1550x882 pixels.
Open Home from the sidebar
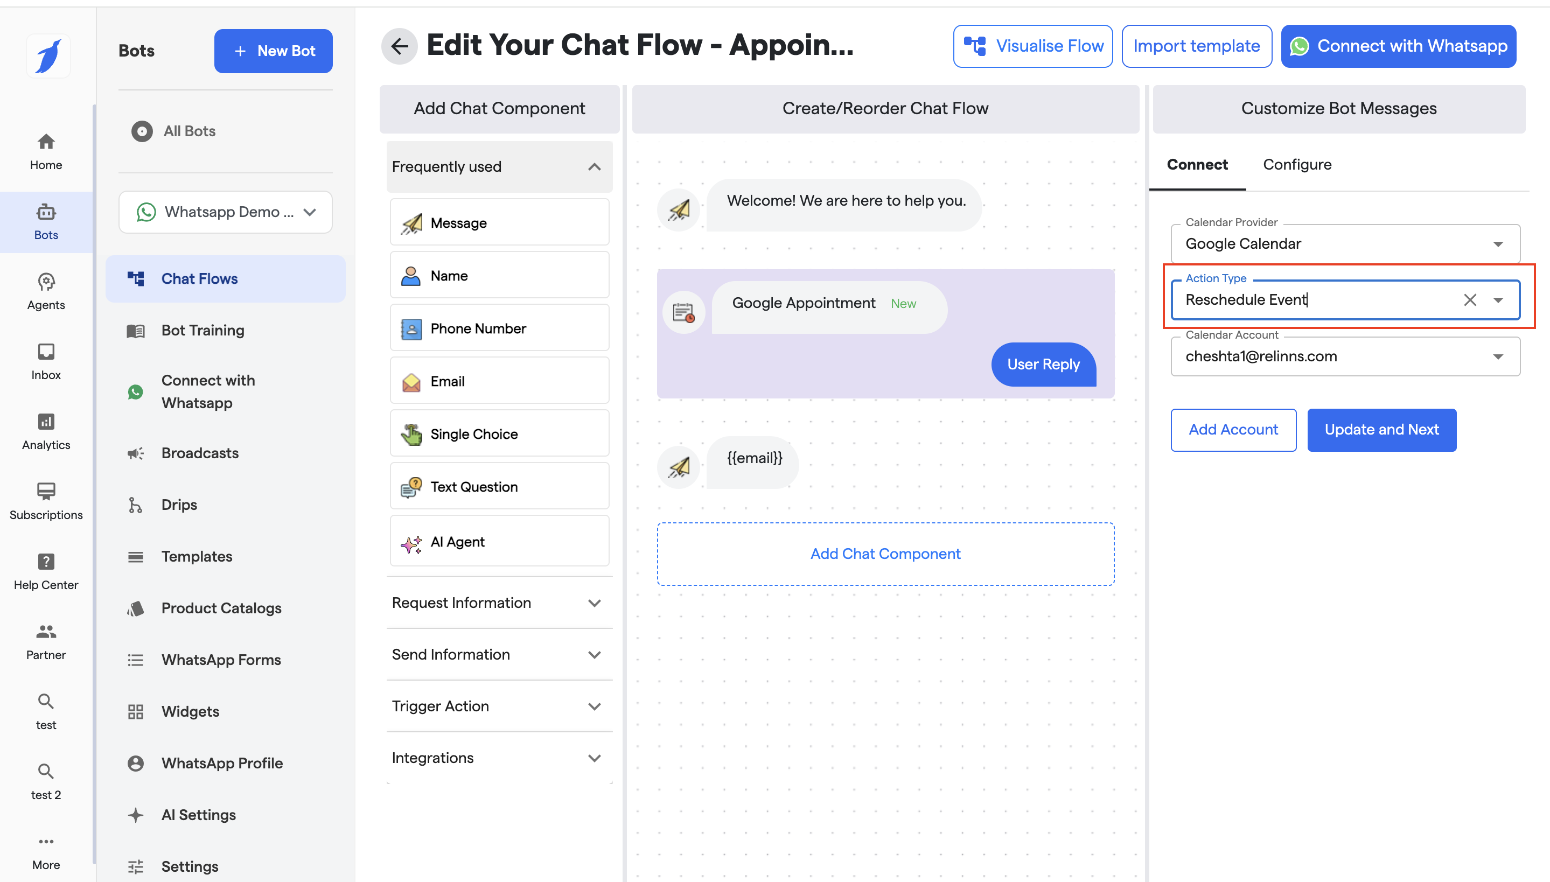pyautogui.click(x=46, y=151)
